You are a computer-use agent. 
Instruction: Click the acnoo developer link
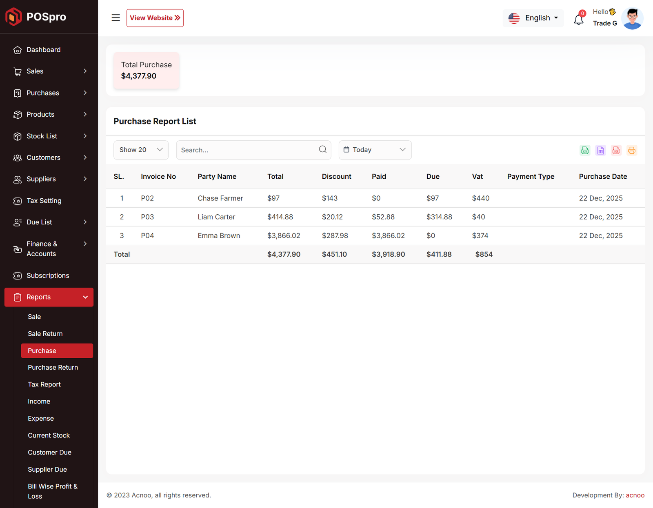pyautogui.click(x=635, y=495)
